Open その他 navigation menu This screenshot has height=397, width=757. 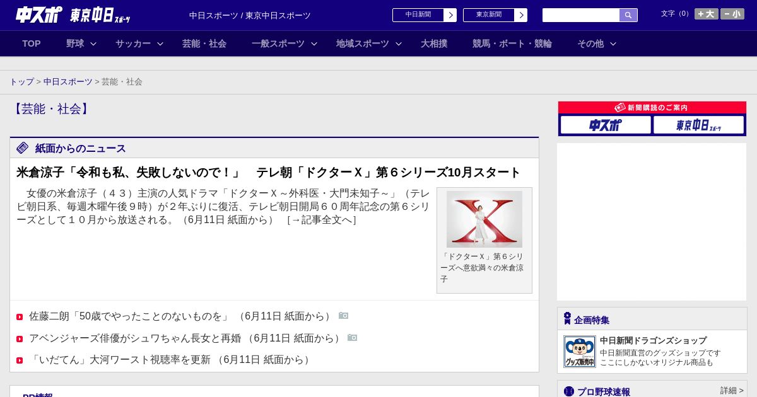tap(590, 43)
